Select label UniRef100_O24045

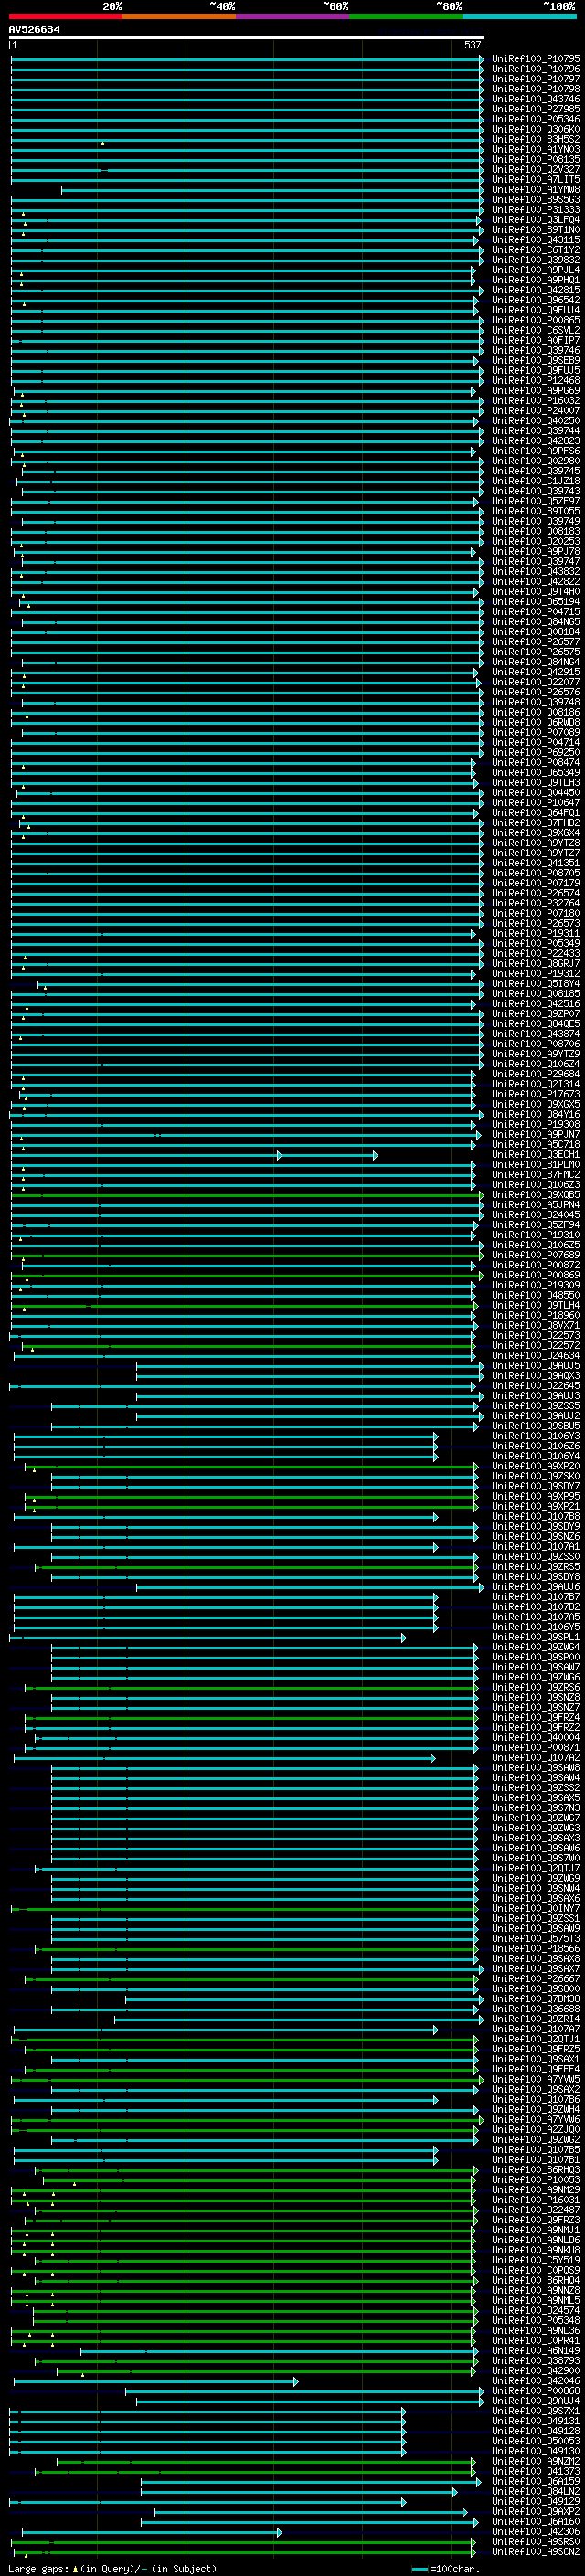tap(536, 1215)
